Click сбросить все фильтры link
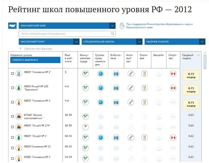Image resolution: width=209 pixels, height=163 pixels. (38, 49)
